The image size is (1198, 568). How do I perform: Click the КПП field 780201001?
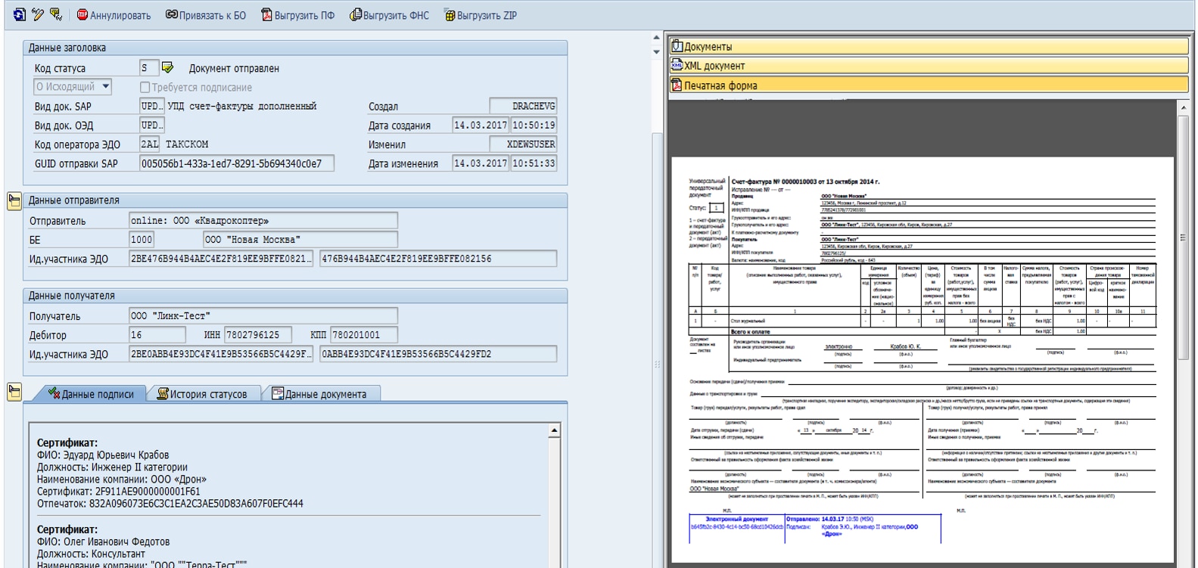coord(365,334)
